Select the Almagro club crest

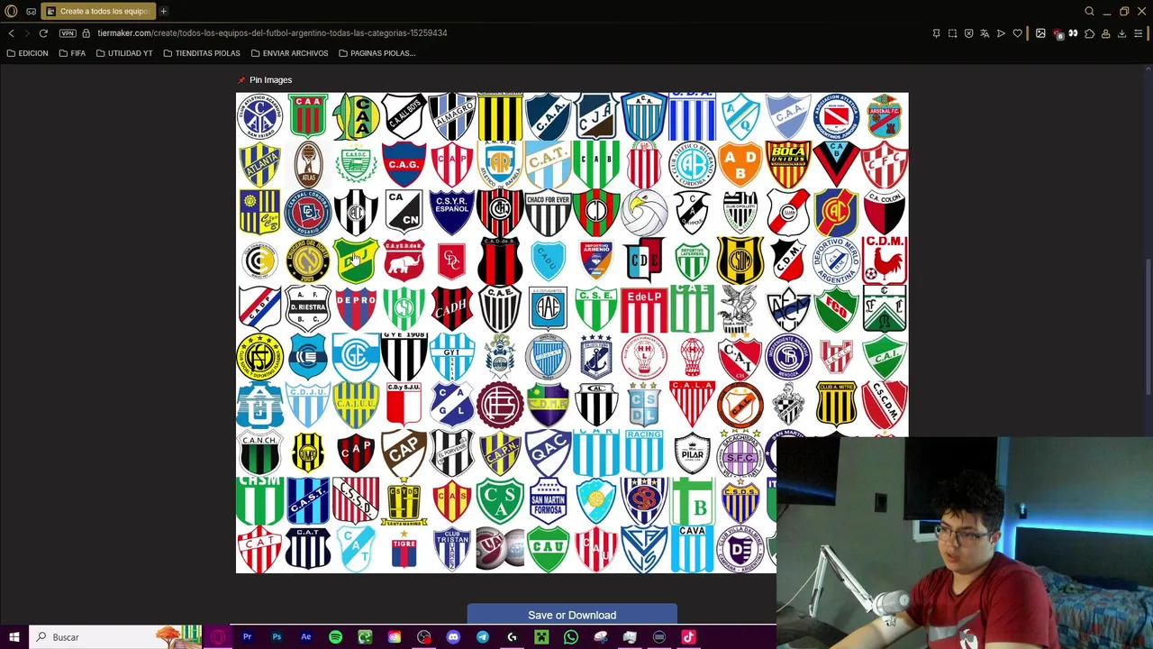click(x=452, y=116)
